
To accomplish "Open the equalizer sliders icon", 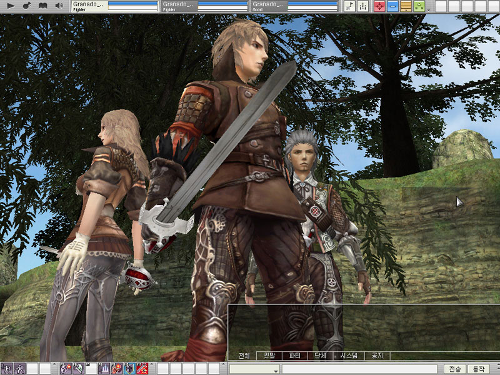I will tap(364, 6).
